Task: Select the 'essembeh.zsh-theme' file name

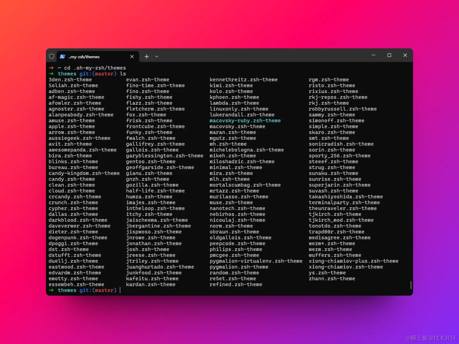Action: click(x=76, y=284)
